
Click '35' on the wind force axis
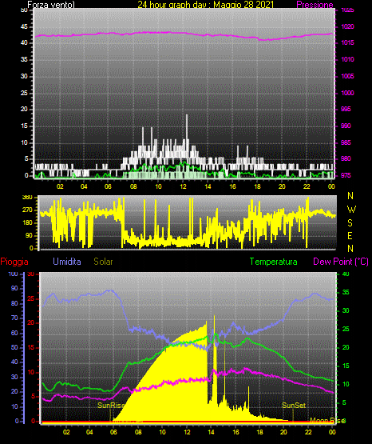(24, 60)
